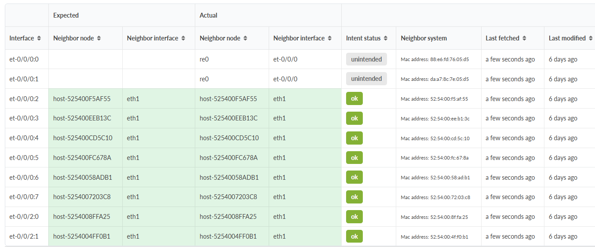This screenshot has height=247, width=595.
Task: Click Actual Neighbor node sort icon
Action: click(245, 38)
